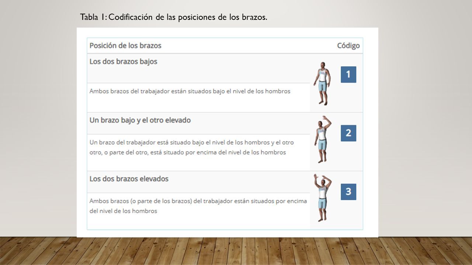Click the 'Posición de los brazos' column header
The image size is (472, 265).
coord(125,46)
